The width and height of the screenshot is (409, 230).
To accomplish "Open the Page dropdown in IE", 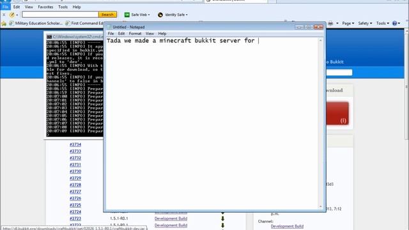I will point(348,23).
